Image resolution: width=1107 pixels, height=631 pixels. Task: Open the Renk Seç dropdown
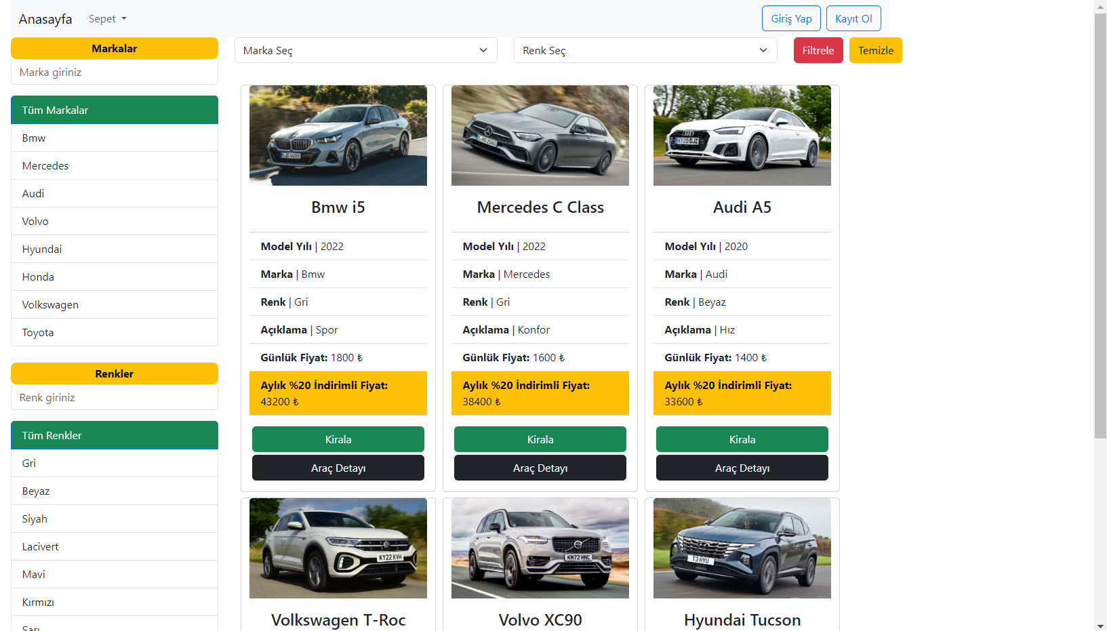pyautogui.click(x=645, y=50)
